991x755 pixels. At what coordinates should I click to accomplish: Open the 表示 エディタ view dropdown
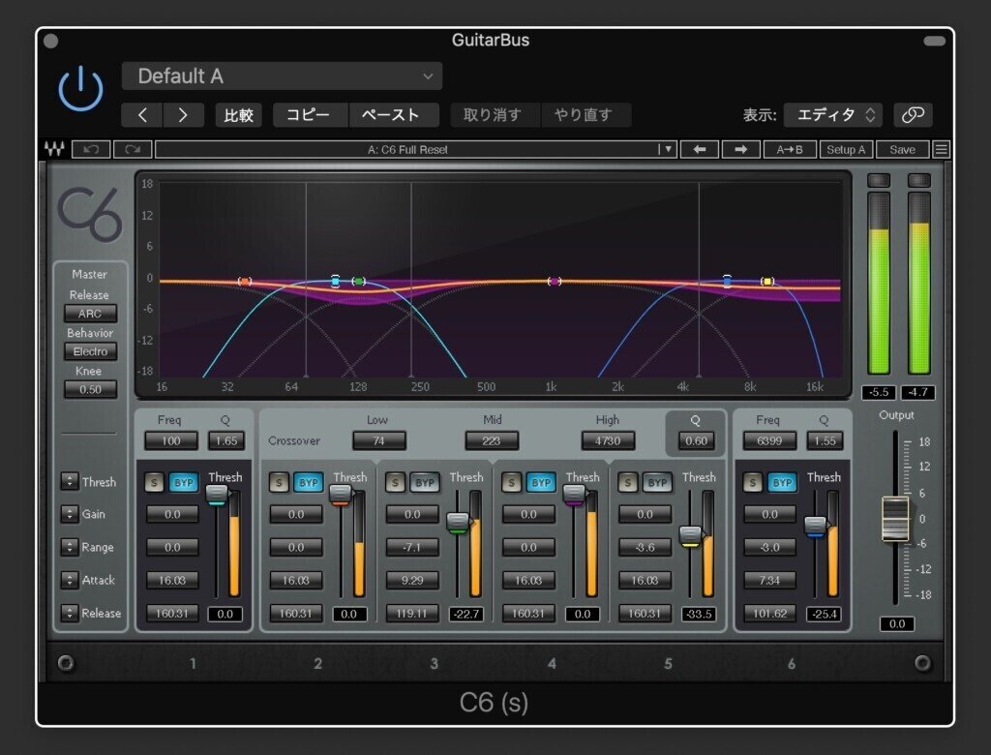pos(833,115)
